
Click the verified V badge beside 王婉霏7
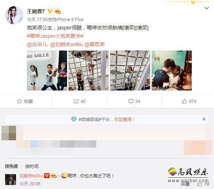tap(50, 11)
